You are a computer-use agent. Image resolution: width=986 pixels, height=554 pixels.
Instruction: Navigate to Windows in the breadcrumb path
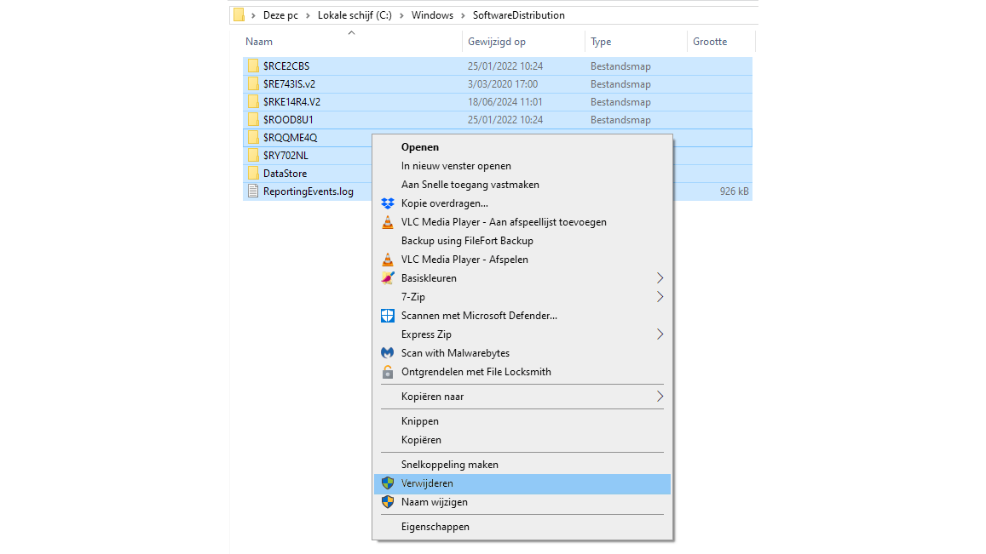[432, 15]
